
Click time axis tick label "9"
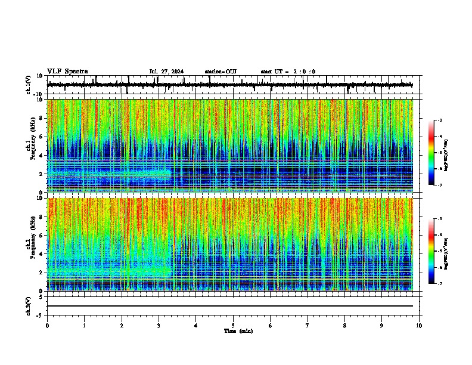(381, 326)
